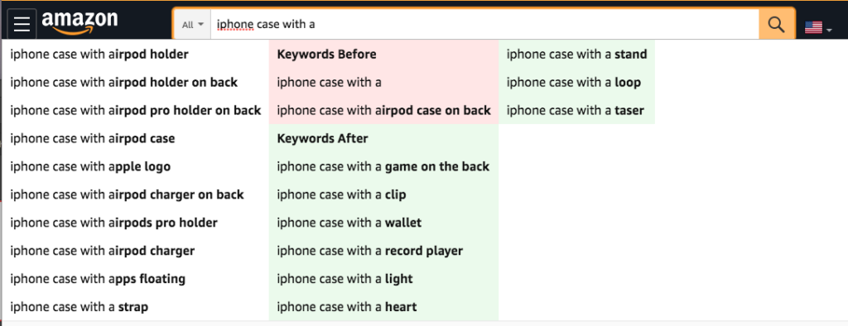The width and height of the screenshot is (848, 326).
Task: Open the country selector arrow beside flag
Action: pyautogui.click(x=830, y=31)
